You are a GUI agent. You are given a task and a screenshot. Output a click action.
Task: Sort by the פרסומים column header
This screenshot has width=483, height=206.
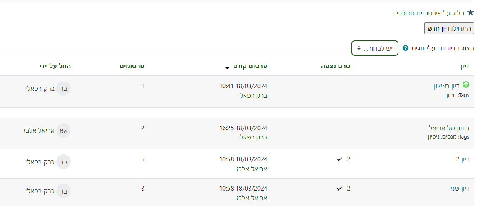tap(132, 66)
